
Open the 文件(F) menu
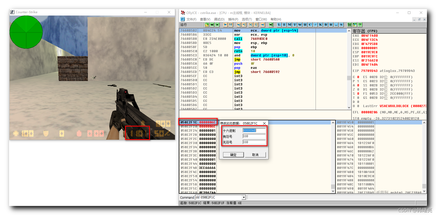coord(191,19)
